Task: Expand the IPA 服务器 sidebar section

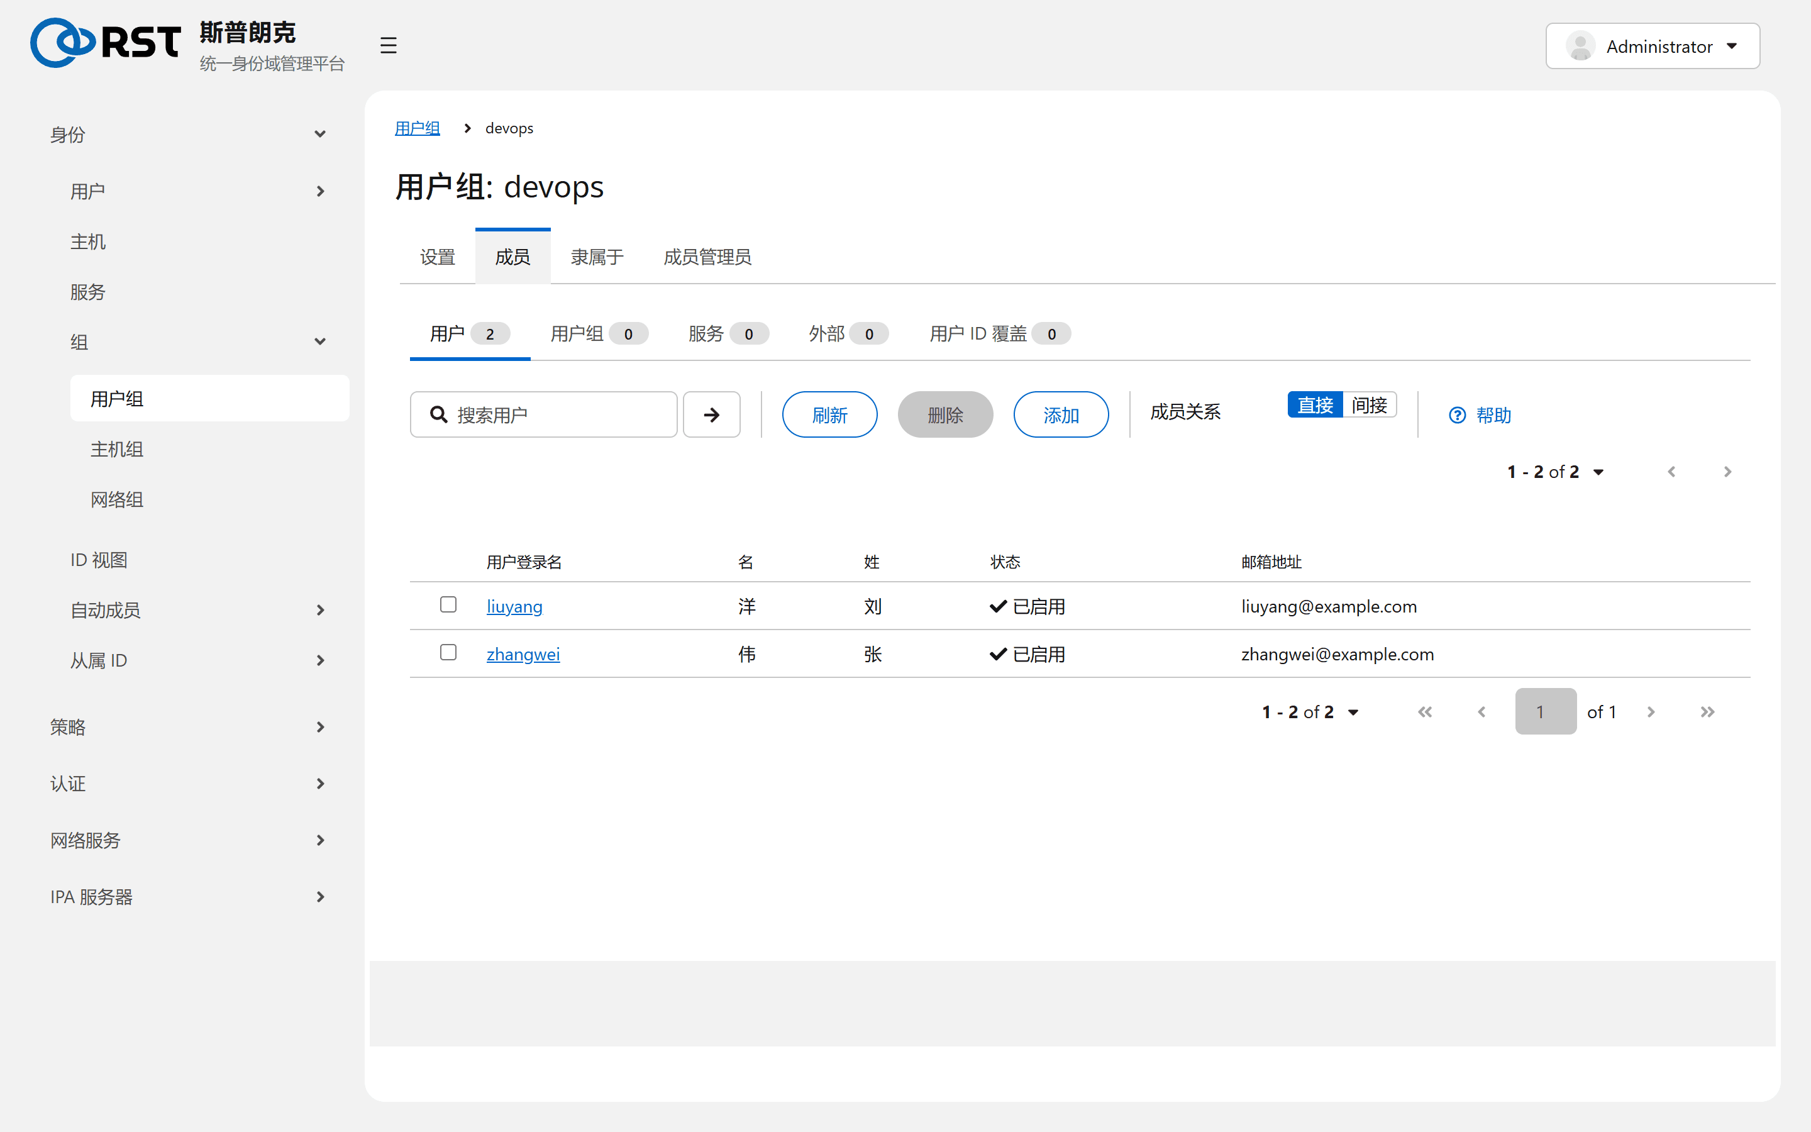Action: (189, 897)
